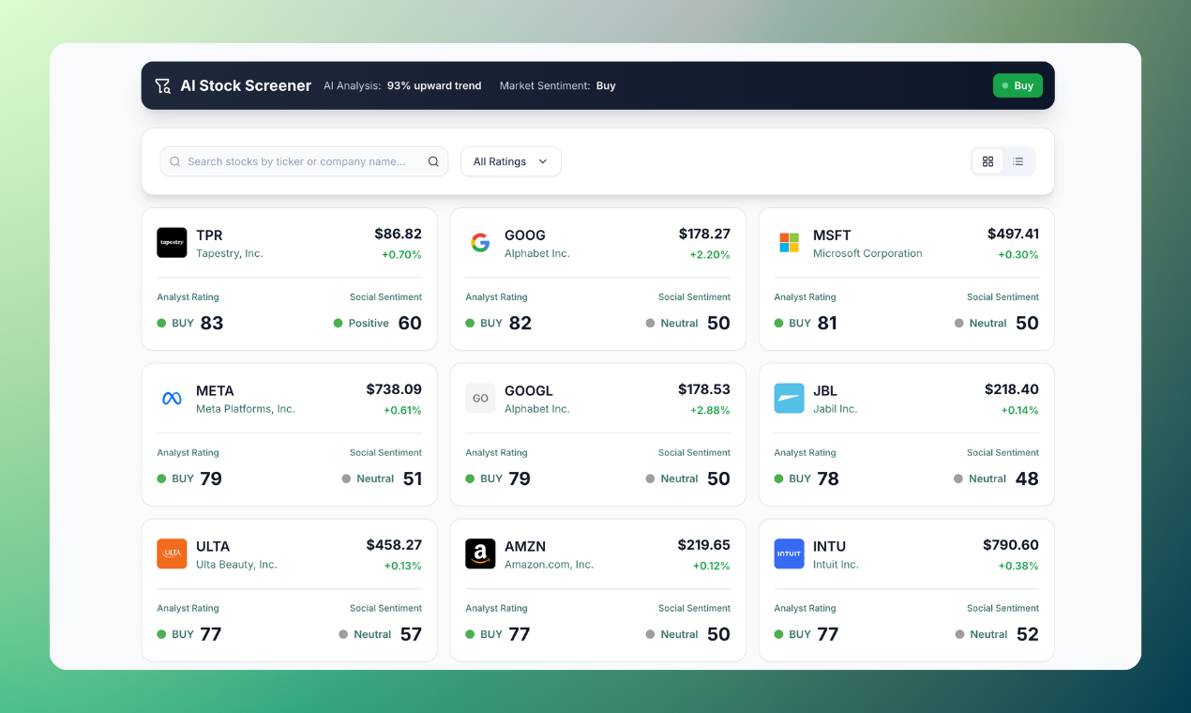1191x713 pixels.
Task: Select the TPR ticker name
Action: coord(209,235)
